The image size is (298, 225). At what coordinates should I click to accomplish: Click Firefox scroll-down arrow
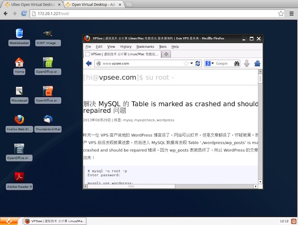point(260,182)
